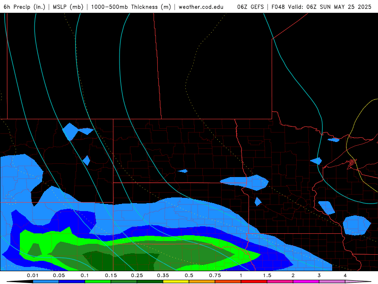
Task: Click the 'weather.cod.edu' text
Action: (x=201, y=7)
